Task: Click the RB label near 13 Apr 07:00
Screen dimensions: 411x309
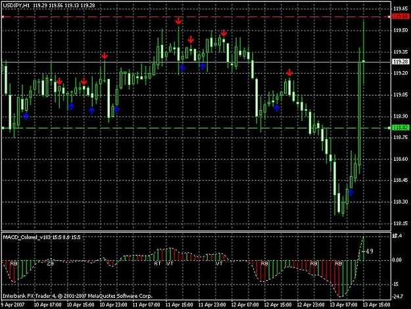Action: [339, 264]
